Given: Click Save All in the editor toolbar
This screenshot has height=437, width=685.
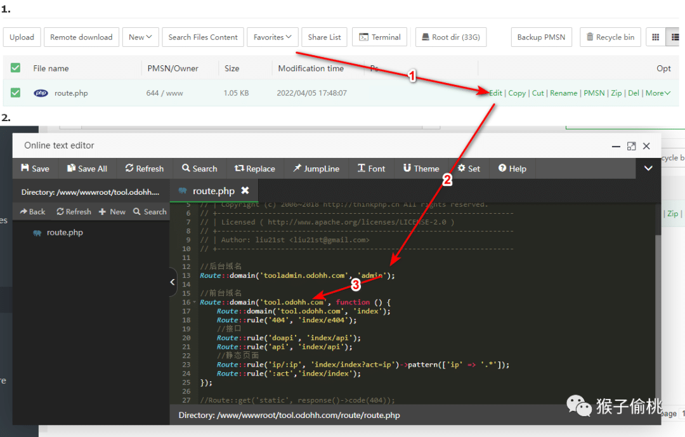Looking at the screenshot, I should (x=86, y=169).
